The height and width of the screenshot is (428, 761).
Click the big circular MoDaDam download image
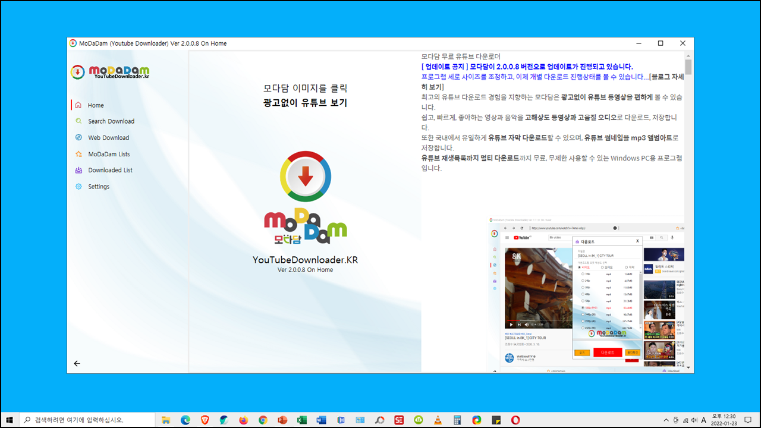tap(305, 176)
